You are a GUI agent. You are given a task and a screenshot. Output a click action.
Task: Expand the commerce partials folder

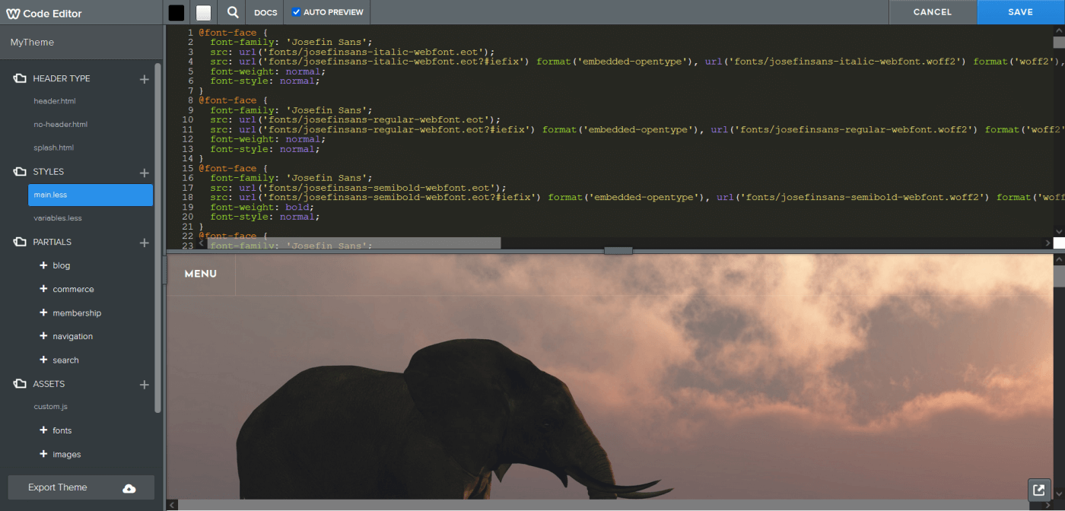(43, 289)
